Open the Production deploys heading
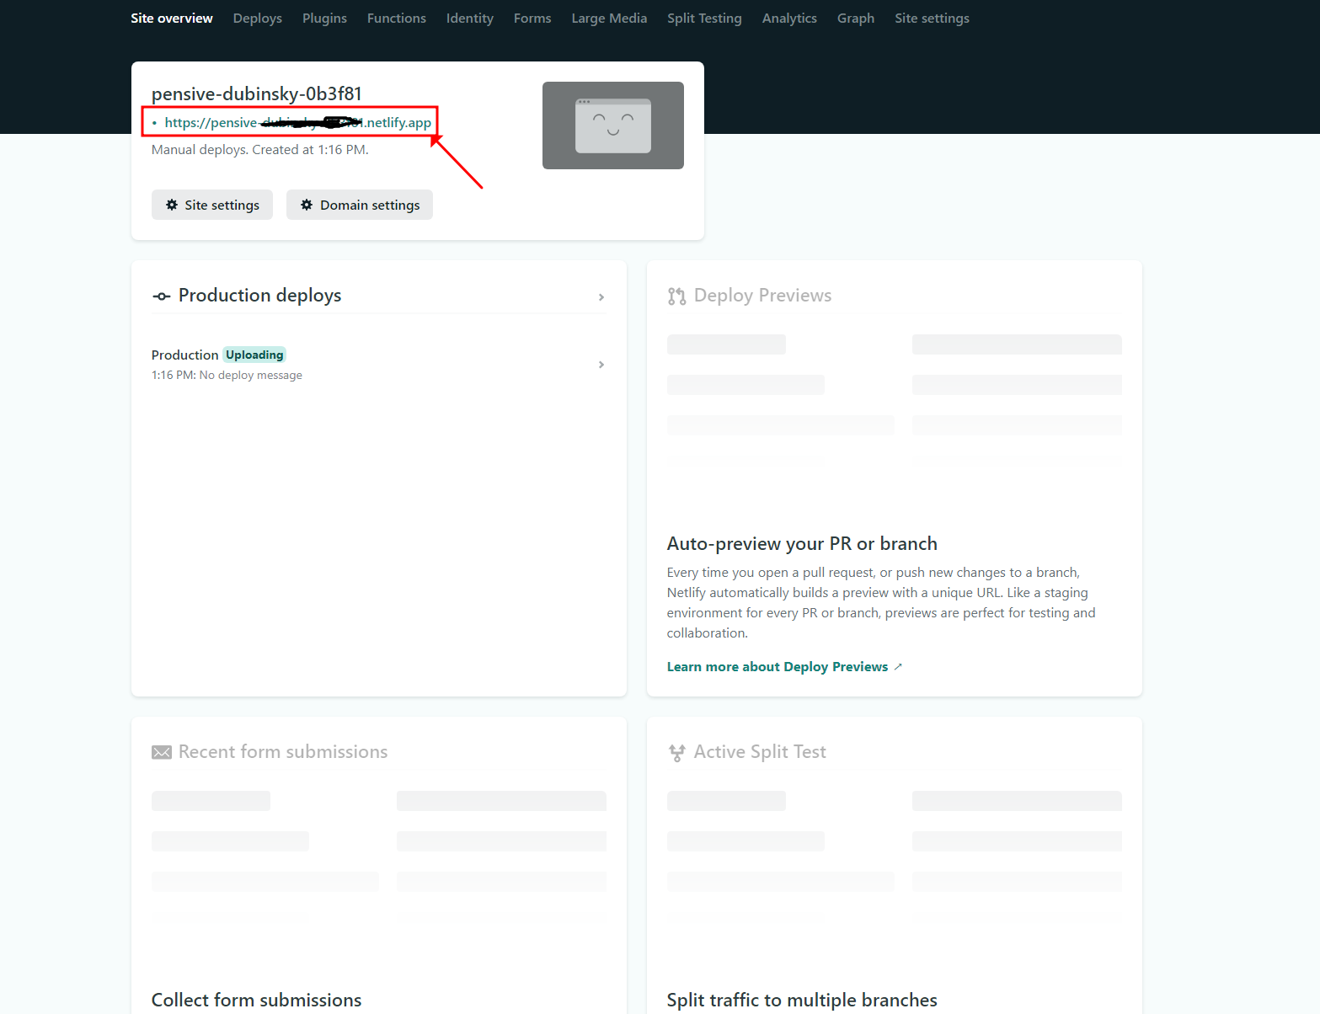The image size is (1320, 1014). [x=259, y=296]
